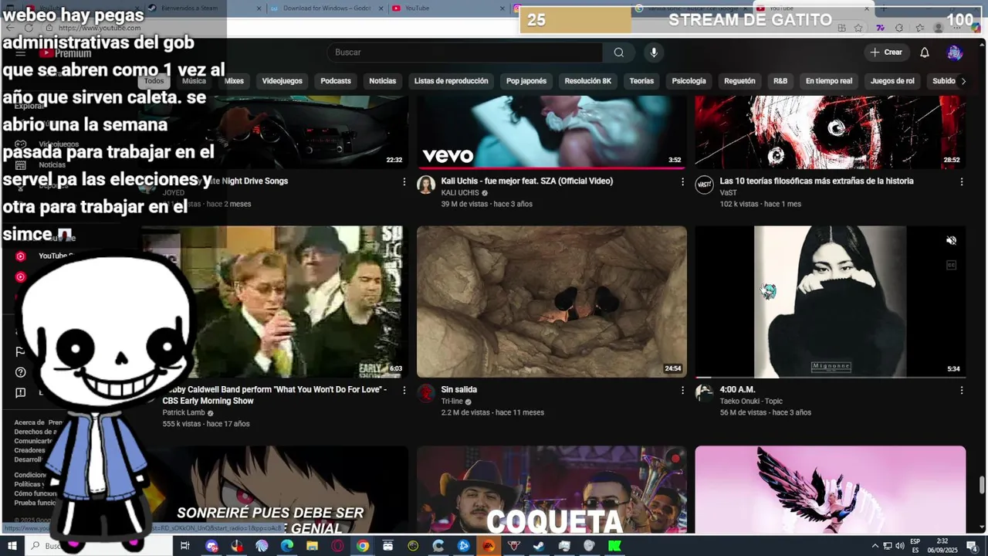Select the Listas de reproducción chip
This screenshot has width=988, height=556.
coord(451,81)
